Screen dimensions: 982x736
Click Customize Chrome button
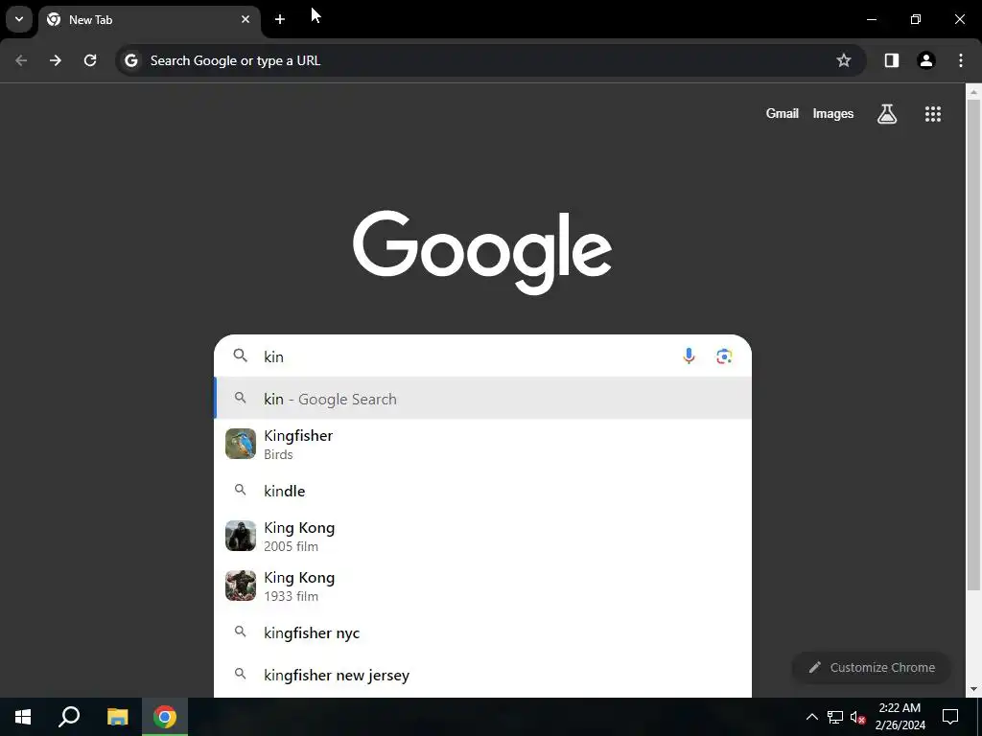click(x=871, y=667)
